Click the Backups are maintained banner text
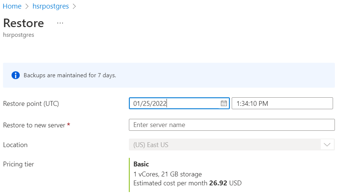 tap(70, 75)
